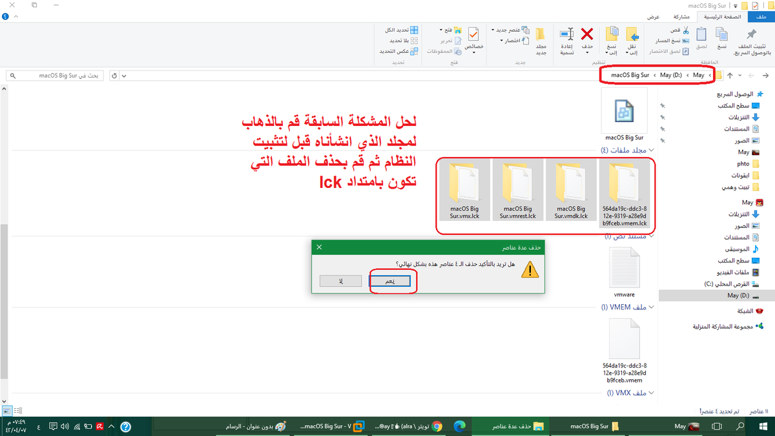Click the search macOS Big Sur field

(x=55, y=76)
